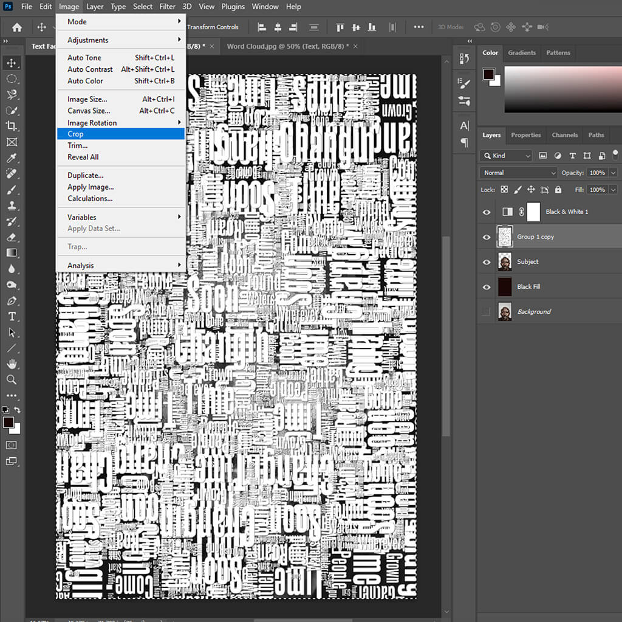The image size is (622, 622).
Task: Open the Filter menu
Action: (x=167, y=7)
